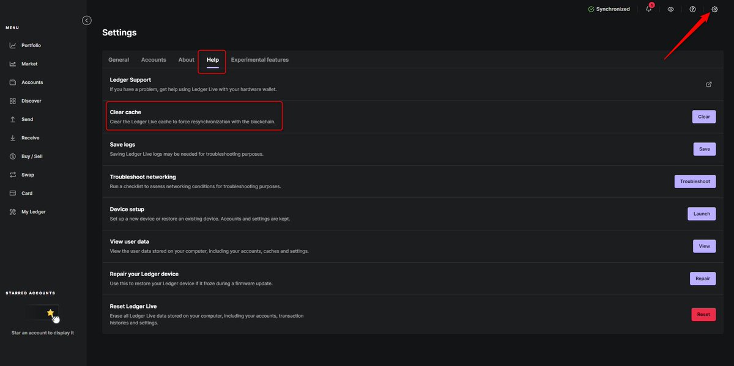Click the notification badge showing 1
Image resolution: width=734 pixels, height=366 pixels.
point(652,5)
